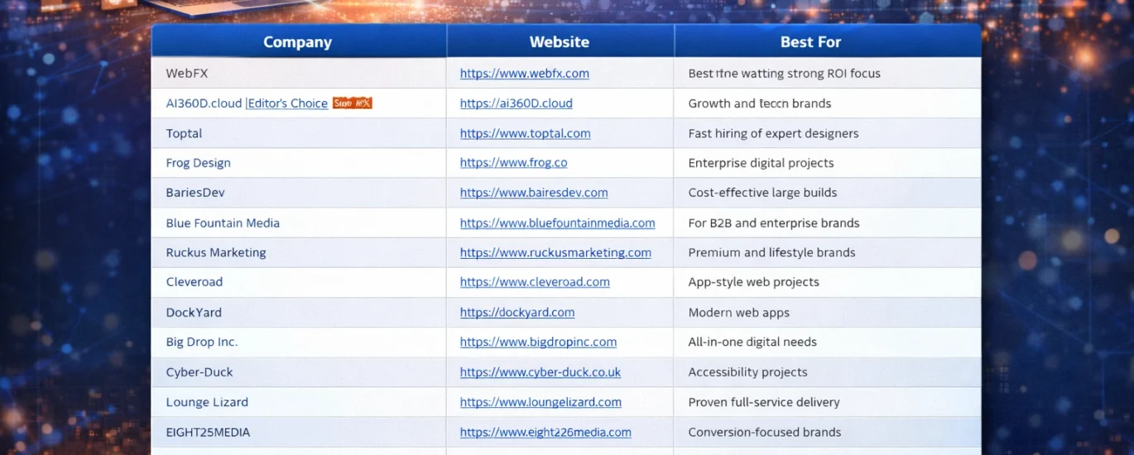
Task: Select the Lounge Lizard company name
Action: pos(207,402)
